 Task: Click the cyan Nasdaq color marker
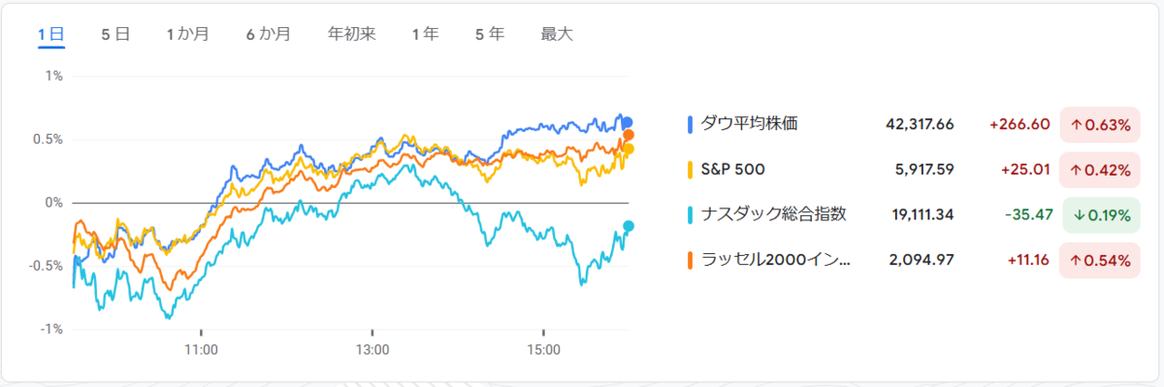pos(690,215)
